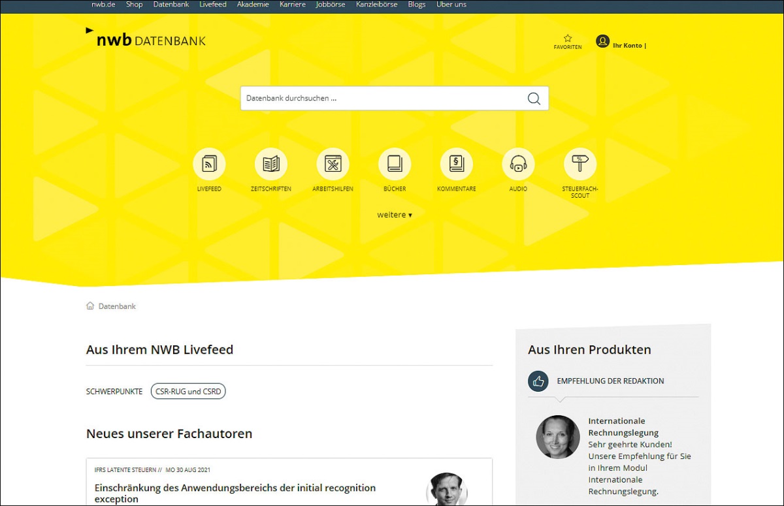Open the Bücher book icon
784x506 pixels.
click(x=395, y=164)
